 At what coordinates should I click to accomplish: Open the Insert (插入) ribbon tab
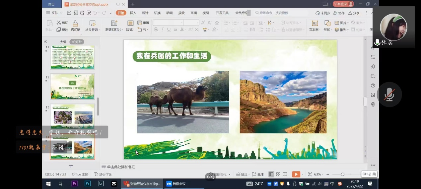pos(133,13)
